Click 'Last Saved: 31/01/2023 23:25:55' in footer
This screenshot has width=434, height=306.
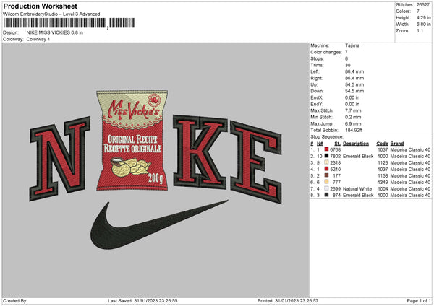[x=142, y=300]
